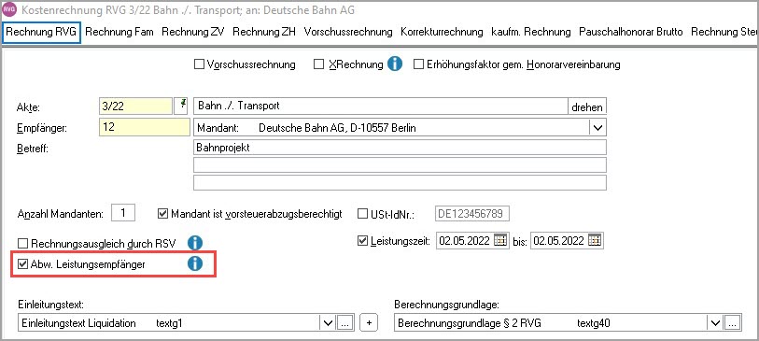Click the Akte number field 3/22
The image size is (759, 341).
tap(135, 107)
